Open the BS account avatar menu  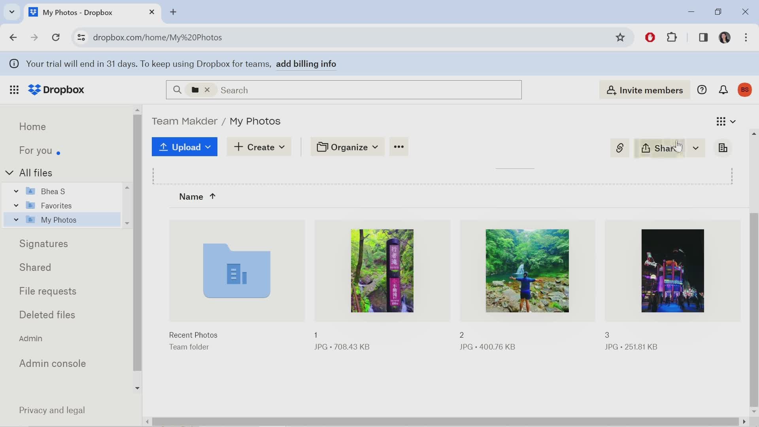pos(745,90)
